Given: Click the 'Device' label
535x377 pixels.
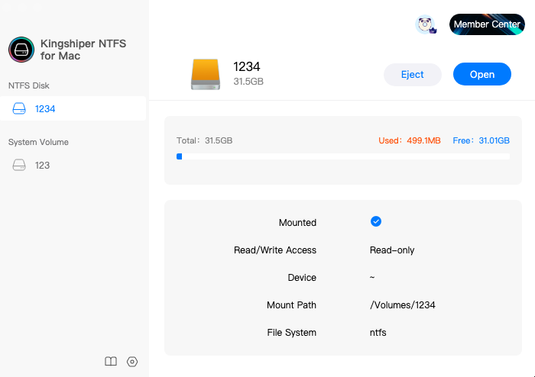Looking at the screenshot, I should [x=302, y=278].
